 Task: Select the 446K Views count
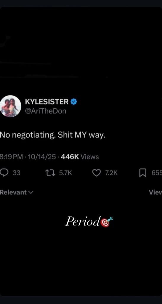coord(80,157)
